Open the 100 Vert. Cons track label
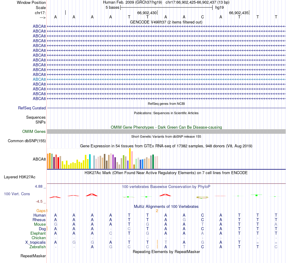This screenshot has width=286, height=263. [x=17, y=194]
